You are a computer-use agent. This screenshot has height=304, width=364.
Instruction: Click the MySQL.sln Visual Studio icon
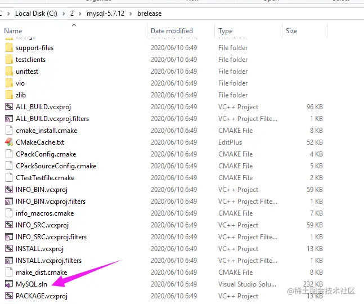(9, 284)
